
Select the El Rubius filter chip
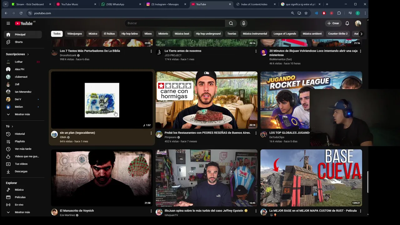tap(109, 34)
